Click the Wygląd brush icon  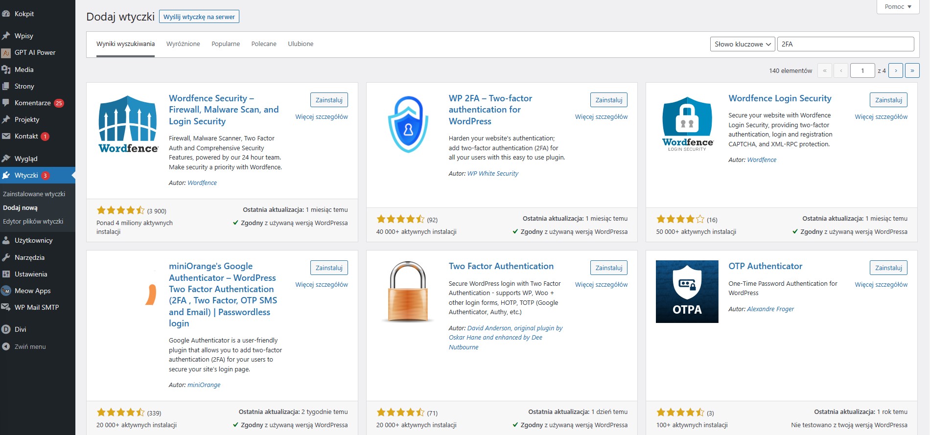coord(6,159)
